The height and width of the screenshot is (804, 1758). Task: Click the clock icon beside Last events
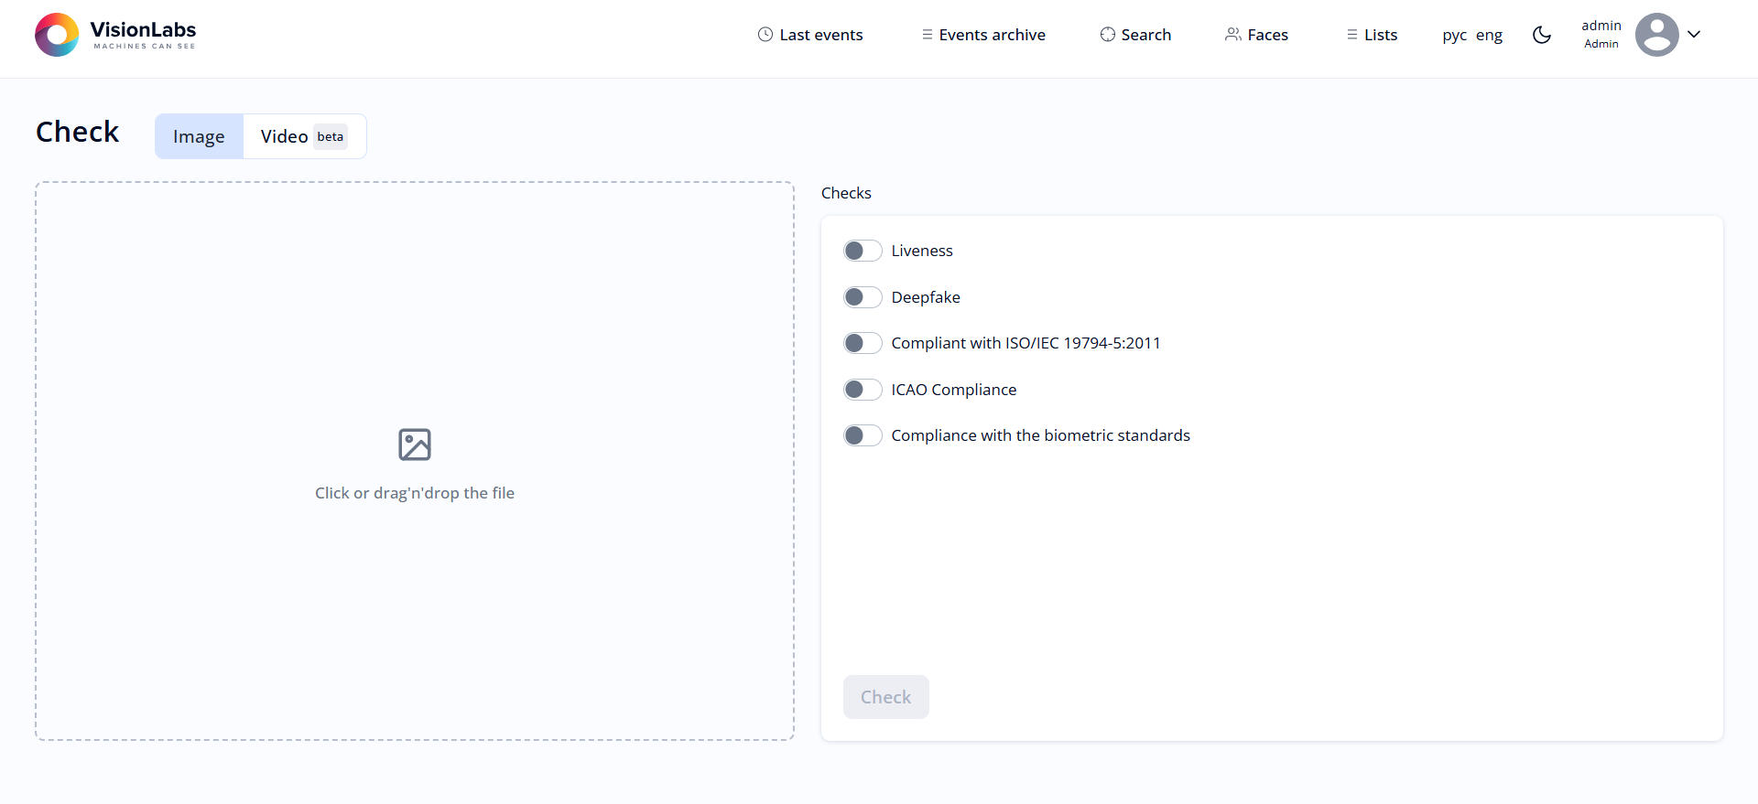[x=765, y=35]
